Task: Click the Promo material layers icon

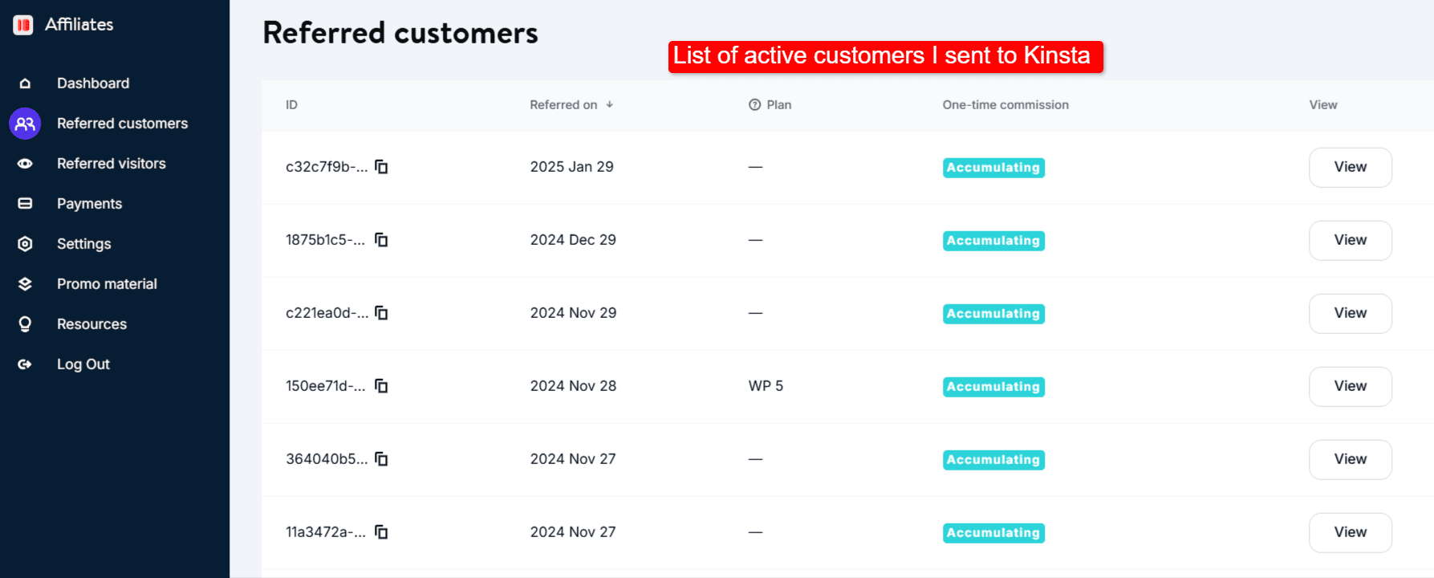Action: 25,283
